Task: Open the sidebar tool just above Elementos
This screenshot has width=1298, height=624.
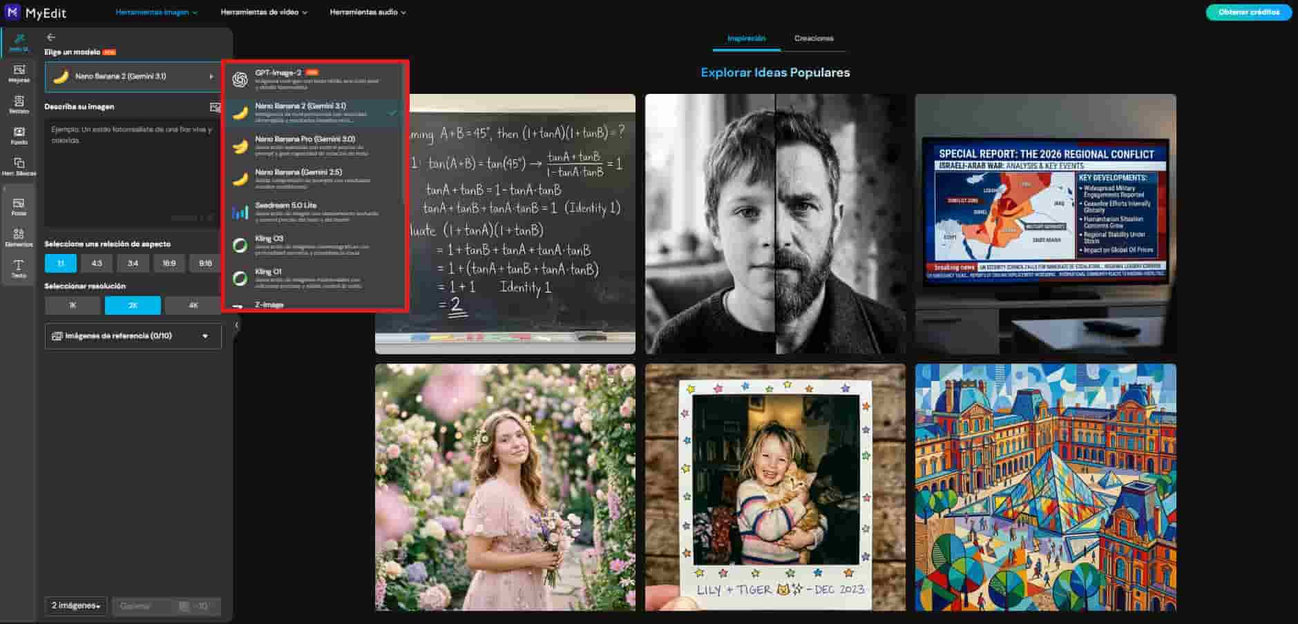Action: pyautogui.click(x=19, y=206)
